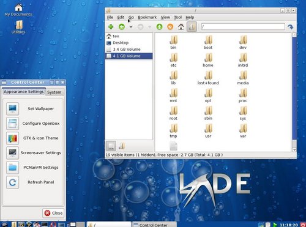
Task: Go to the home directory icon
Action: coord(181,27)
